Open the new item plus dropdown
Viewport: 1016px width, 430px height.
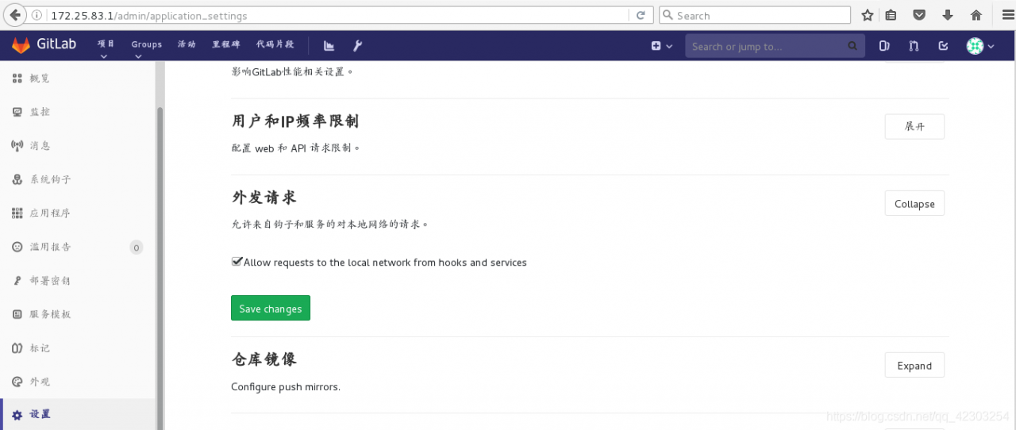[662, 46]
